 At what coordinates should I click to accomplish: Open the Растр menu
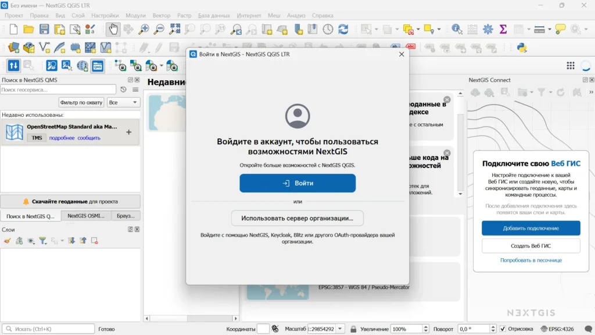(184, 16)
